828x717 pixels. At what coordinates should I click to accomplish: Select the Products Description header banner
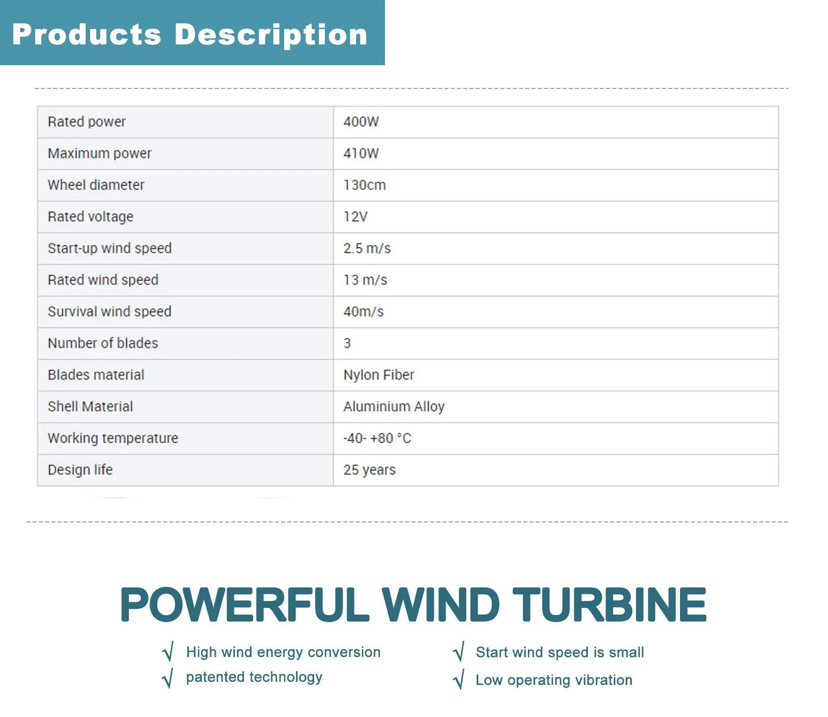click(192, 33)
